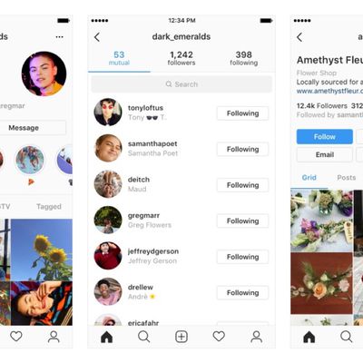Open Search magnifier in middle phone's bottom bar
The image size is (363, 363).
click(x=144, y=337)
